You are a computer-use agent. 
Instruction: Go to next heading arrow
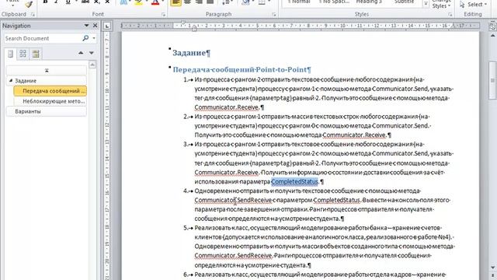92,53
